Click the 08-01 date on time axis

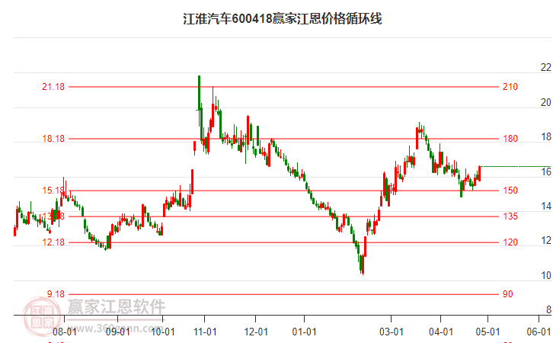64,332
